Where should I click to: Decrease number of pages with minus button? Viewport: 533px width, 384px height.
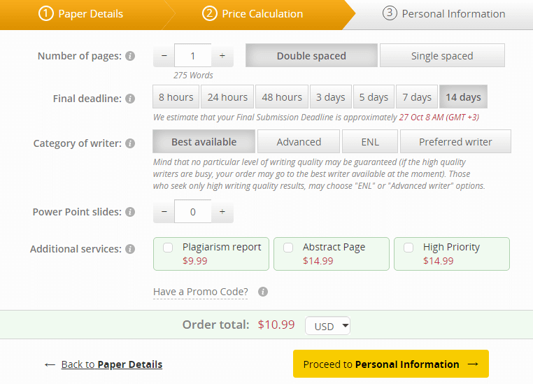coord(164,55)
